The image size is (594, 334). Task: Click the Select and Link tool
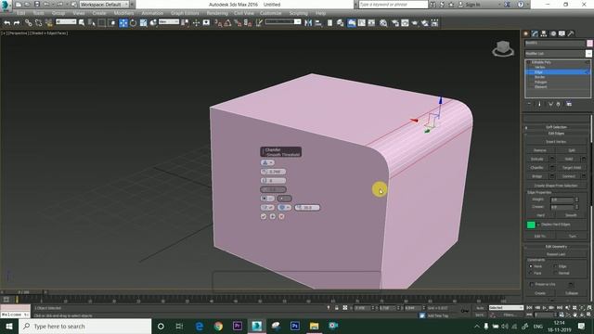29,22
